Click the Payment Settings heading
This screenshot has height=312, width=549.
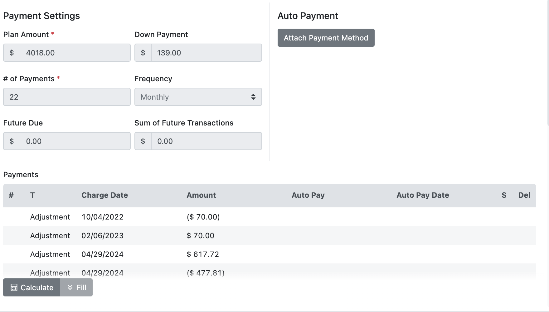(41, 16)
